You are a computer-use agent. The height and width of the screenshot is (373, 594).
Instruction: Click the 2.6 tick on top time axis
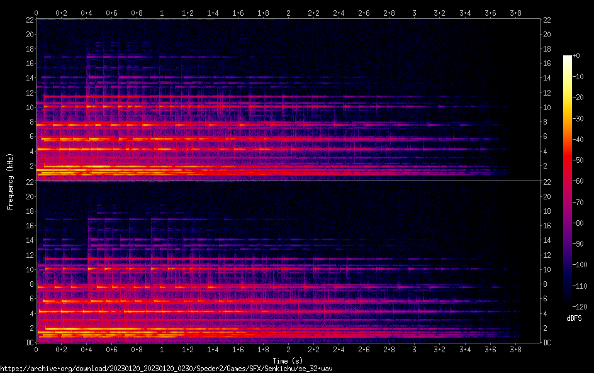pos(364,13)
